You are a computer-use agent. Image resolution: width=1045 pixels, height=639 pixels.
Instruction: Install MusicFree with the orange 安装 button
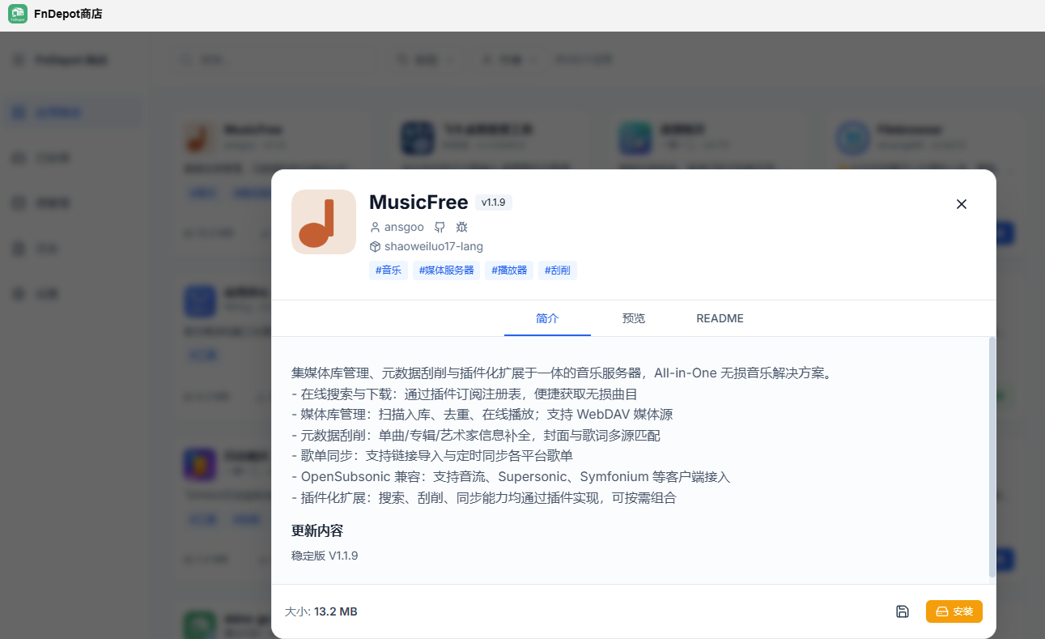954,611
